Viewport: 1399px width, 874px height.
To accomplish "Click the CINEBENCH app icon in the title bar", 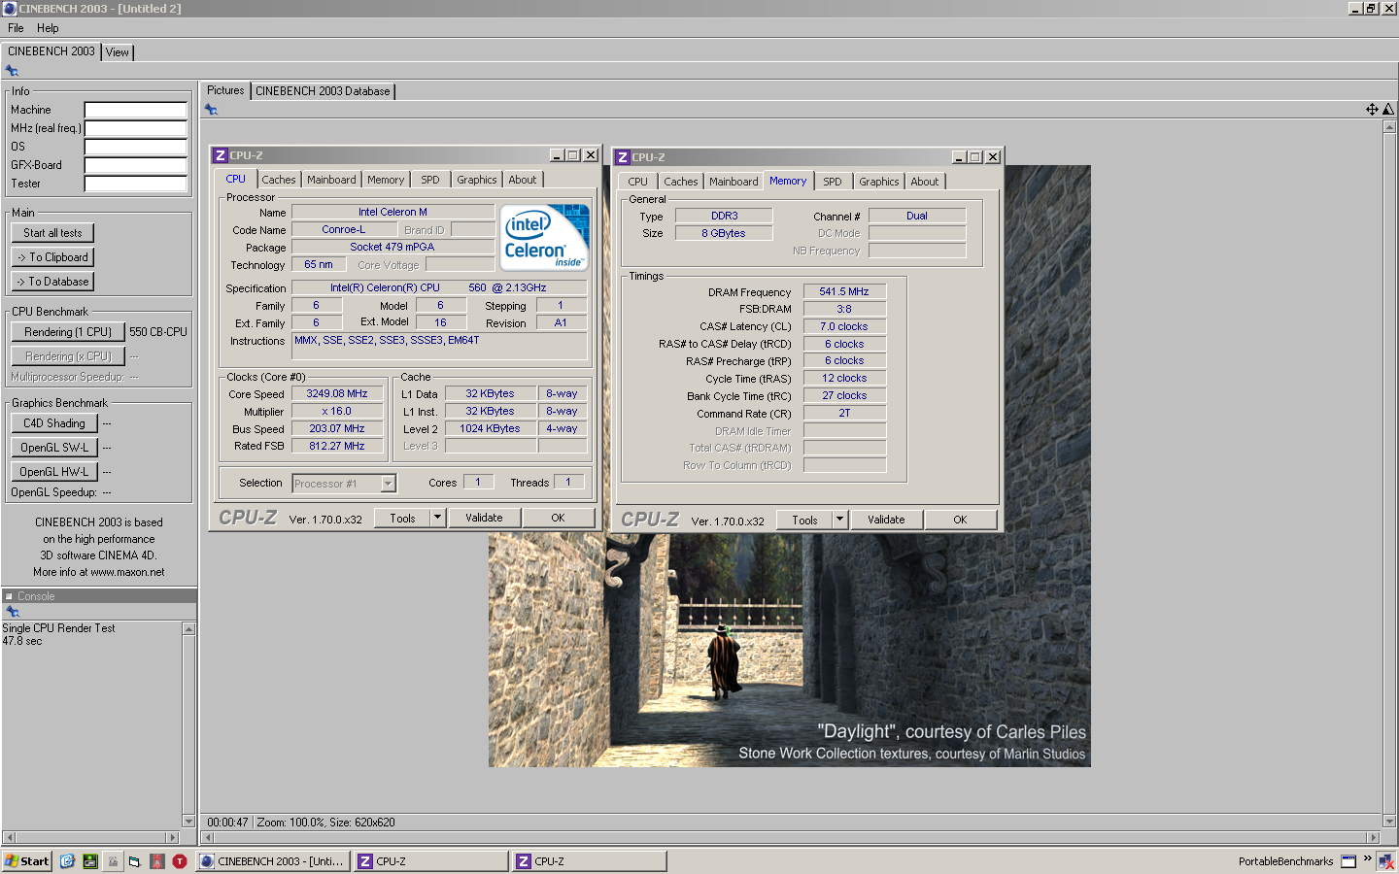I will [9, 8].
